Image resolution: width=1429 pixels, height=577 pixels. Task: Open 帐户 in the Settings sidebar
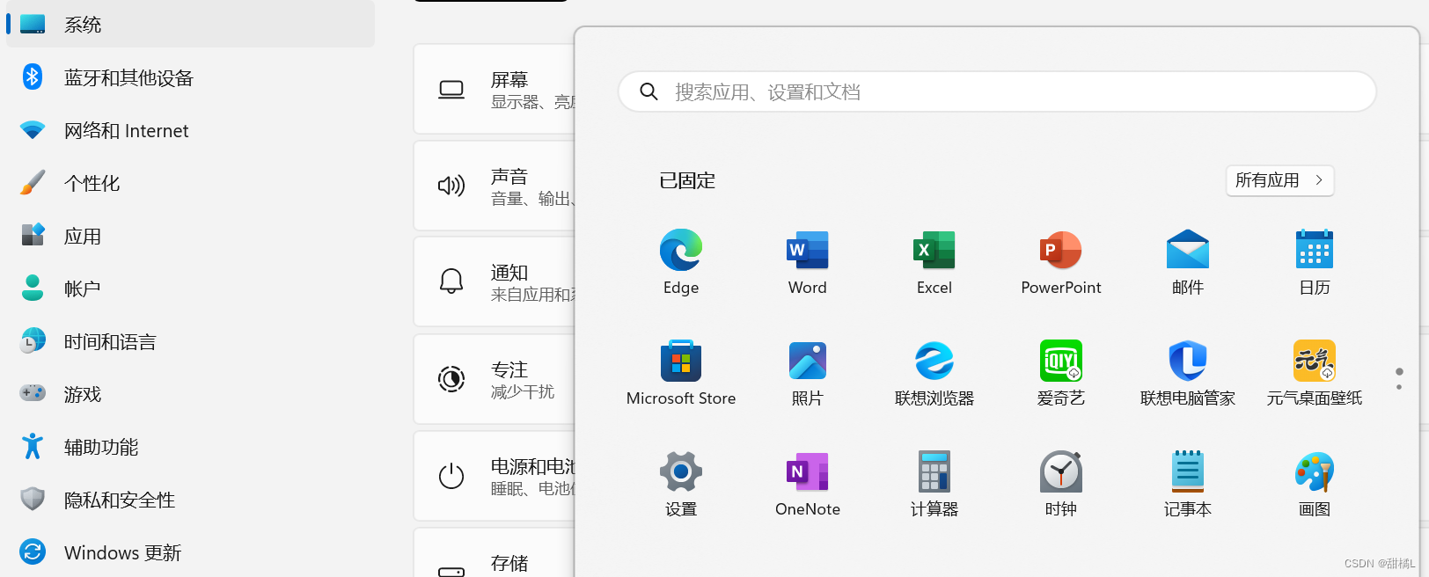191,288
